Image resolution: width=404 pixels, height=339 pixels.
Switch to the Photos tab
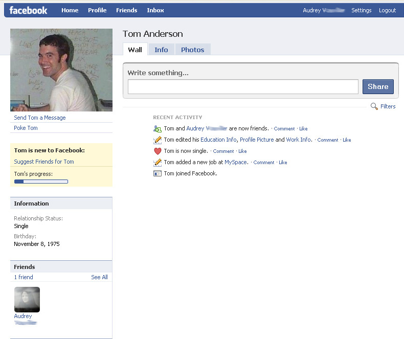[x=192, y=50]
